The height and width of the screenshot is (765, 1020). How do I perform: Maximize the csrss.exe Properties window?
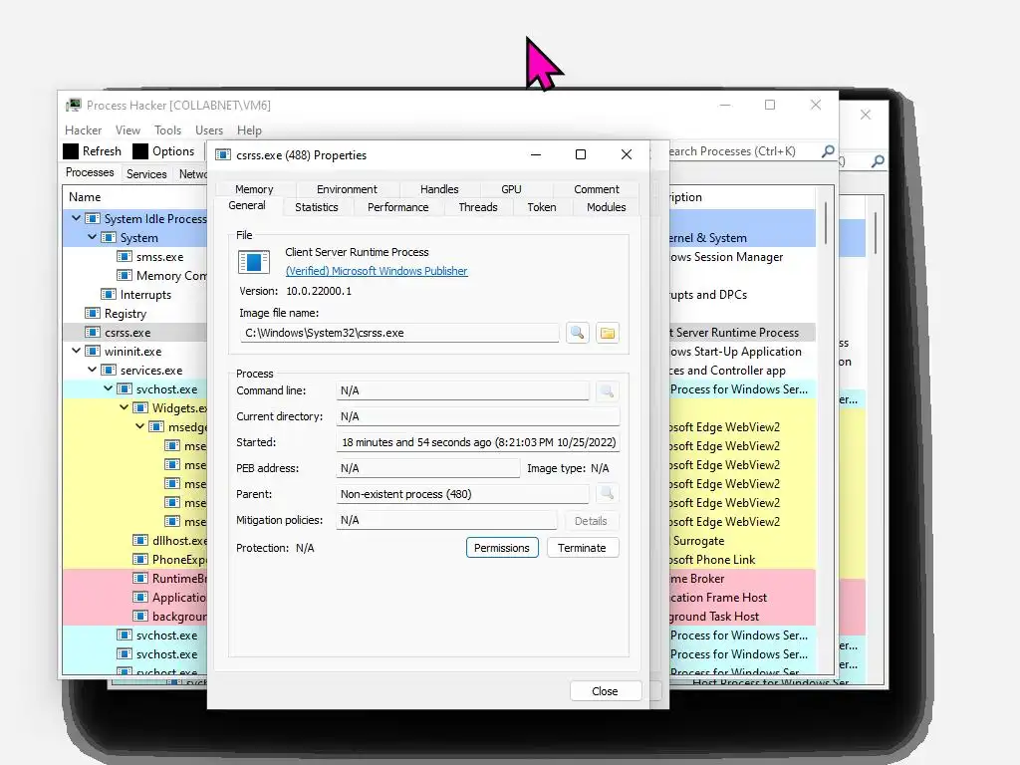[581, 154]
